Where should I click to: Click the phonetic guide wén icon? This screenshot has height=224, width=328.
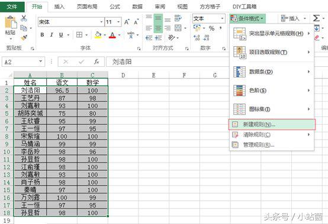(131, 35)
